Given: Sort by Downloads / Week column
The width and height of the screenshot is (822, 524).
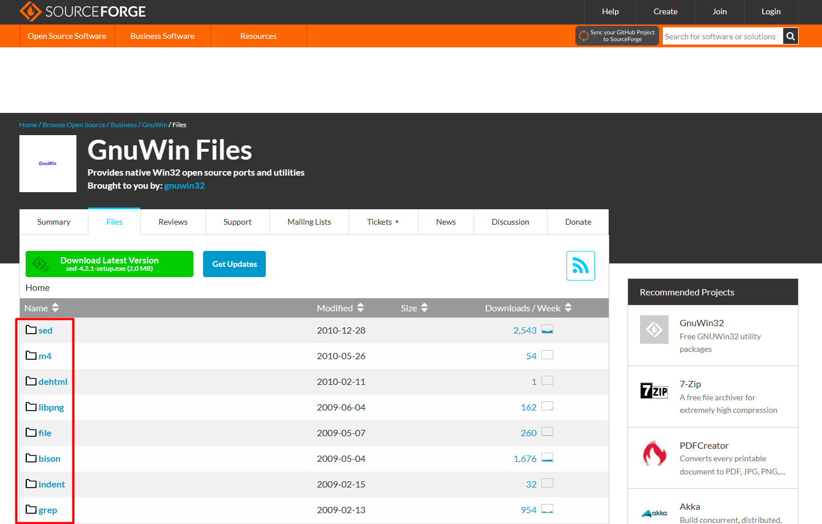Looking at the screenshot, I should pyautogui.click(x=528, y=308).
